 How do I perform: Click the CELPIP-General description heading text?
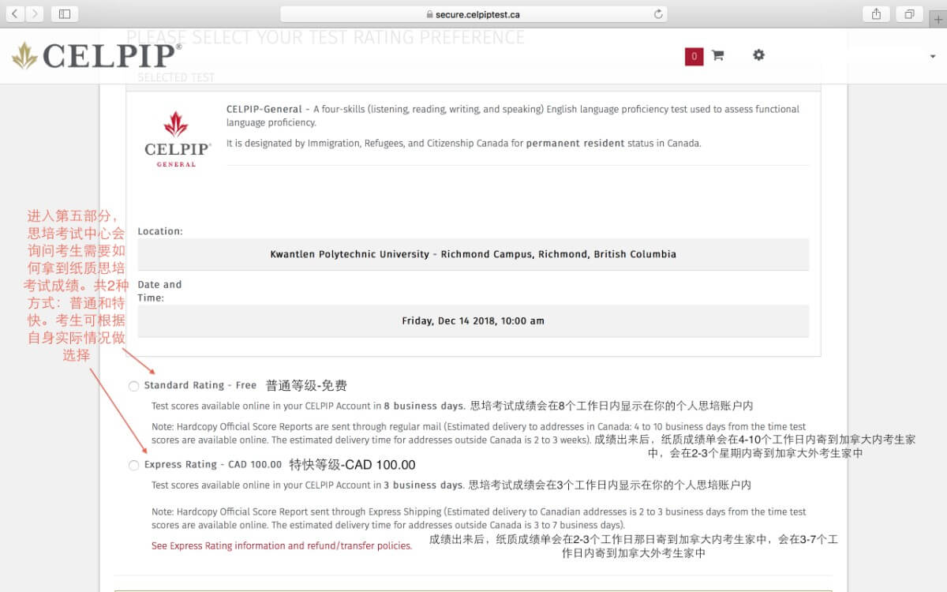(x=264, y=109)
